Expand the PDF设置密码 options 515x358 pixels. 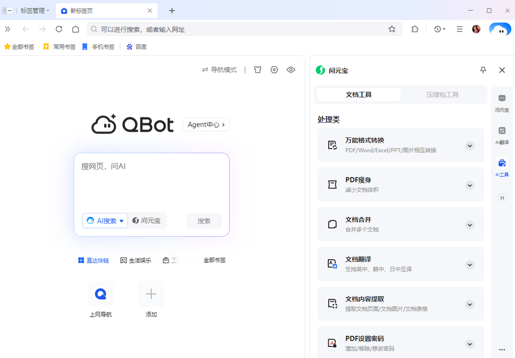(x=470, y=343)
